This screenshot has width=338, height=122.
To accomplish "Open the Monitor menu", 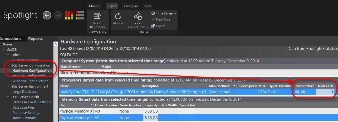I will tap(95, 6).
